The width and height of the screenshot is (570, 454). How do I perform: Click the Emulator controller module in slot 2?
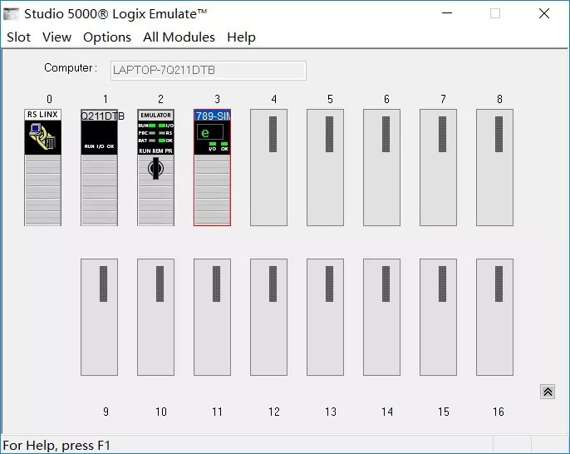click(155, 133)
